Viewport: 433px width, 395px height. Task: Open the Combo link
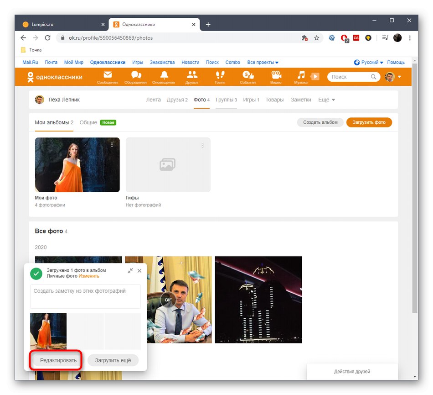[233, 63]
